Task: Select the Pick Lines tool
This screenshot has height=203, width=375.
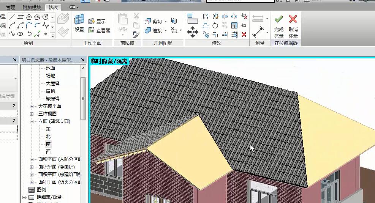Action: [37, 34]
